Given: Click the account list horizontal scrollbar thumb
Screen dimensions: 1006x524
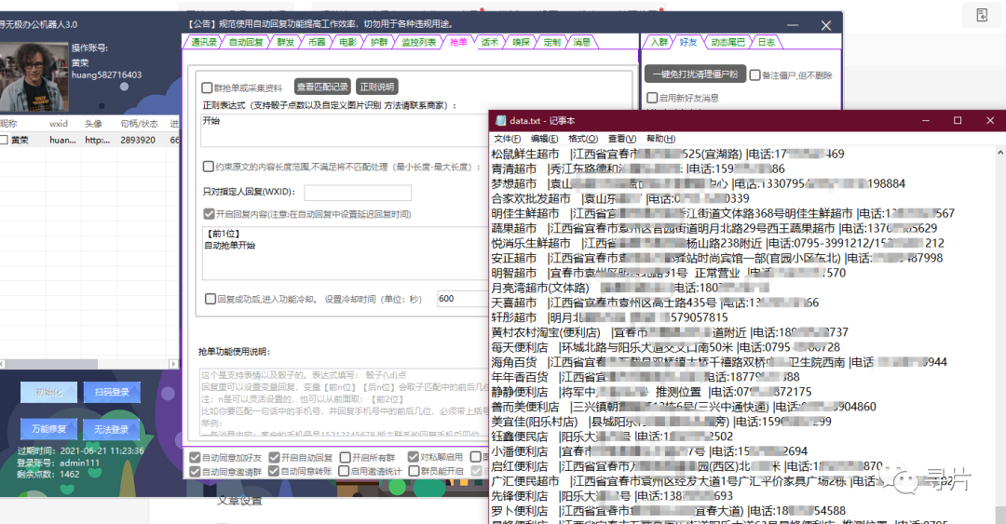Looking at the screenshot, I should click(x=51, y=364).
